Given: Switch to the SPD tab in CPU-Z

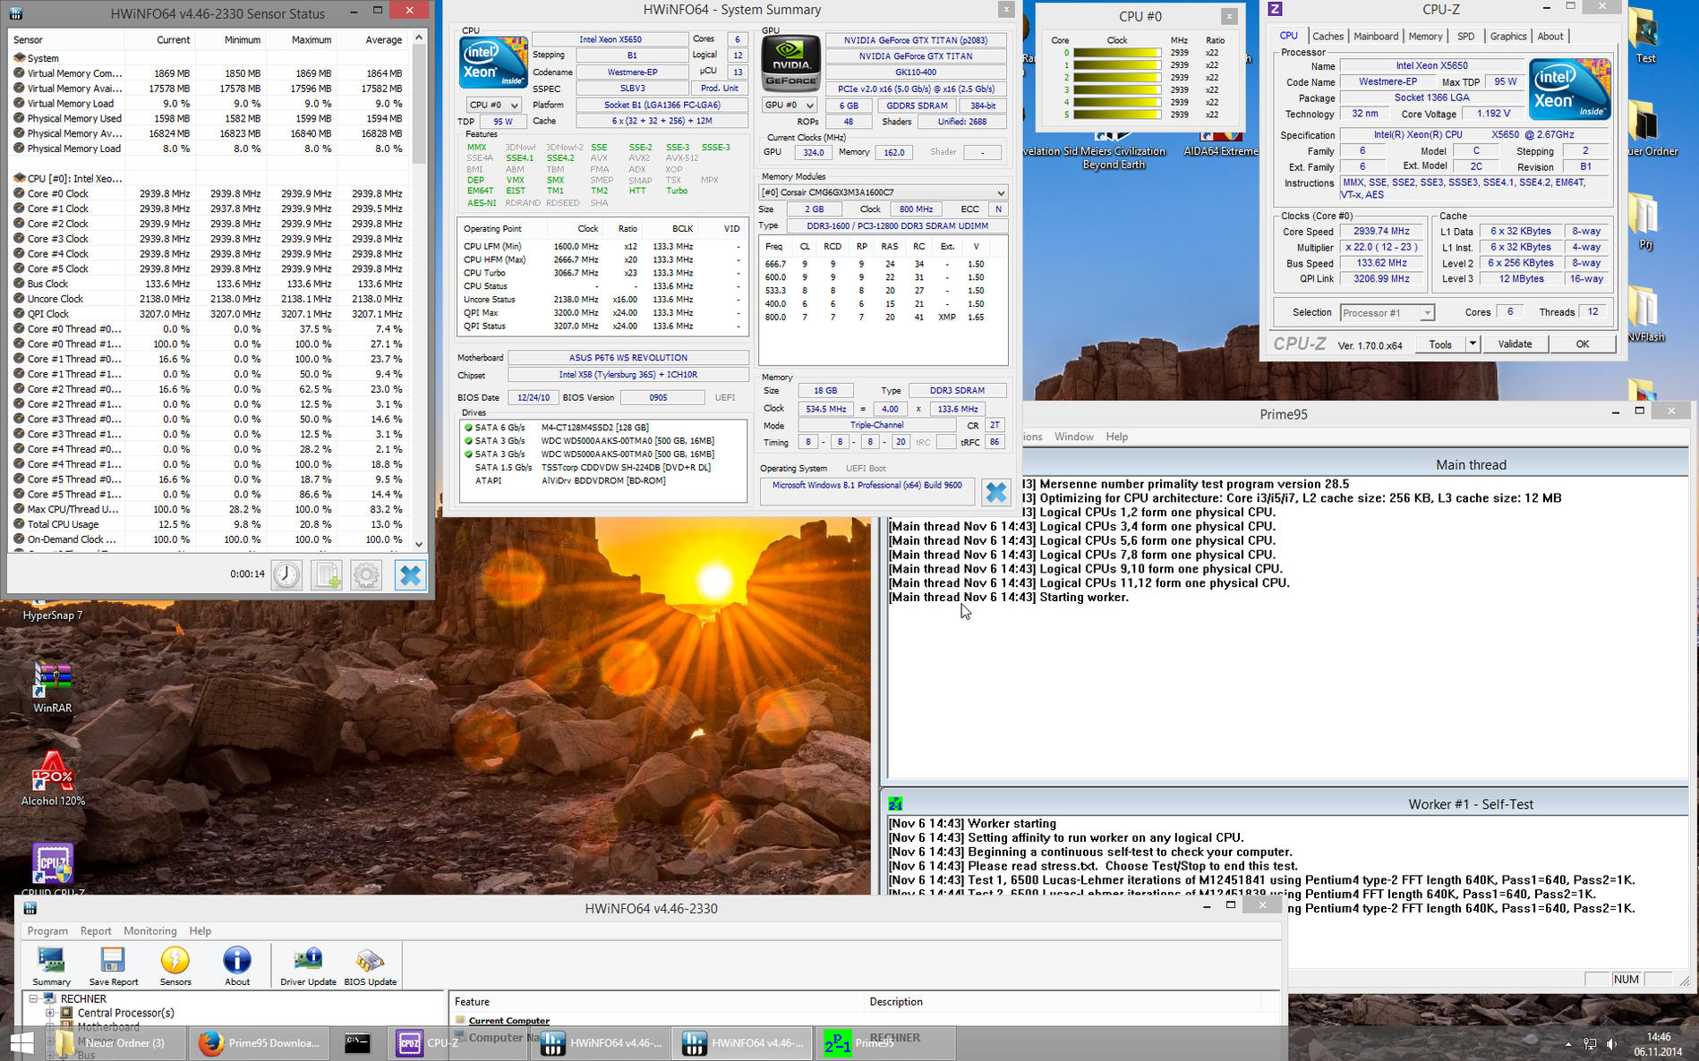Looking at the screenshot, I should click(x=1465, y=37).
